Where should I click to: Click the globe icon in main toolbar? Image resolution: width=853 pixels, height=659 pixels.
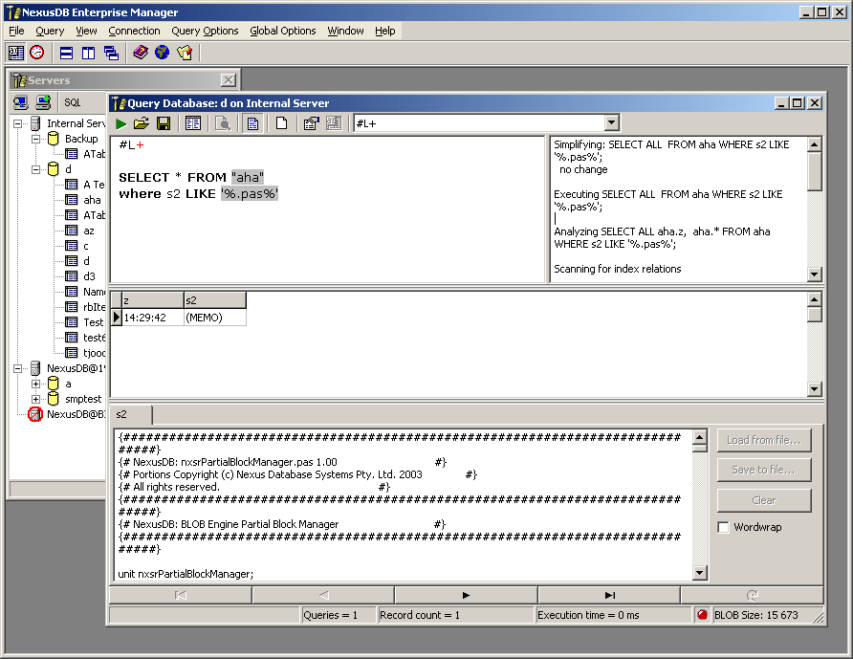(163, 53)
